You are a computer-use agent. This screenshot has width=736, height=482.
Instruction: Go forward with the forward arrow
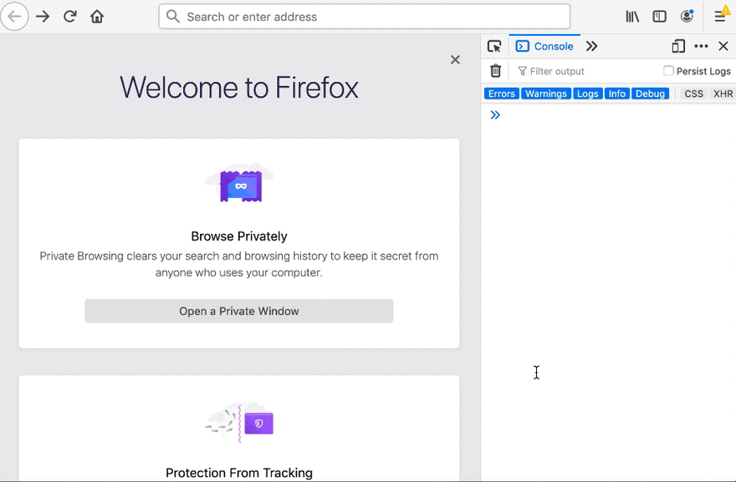point(43,17)
